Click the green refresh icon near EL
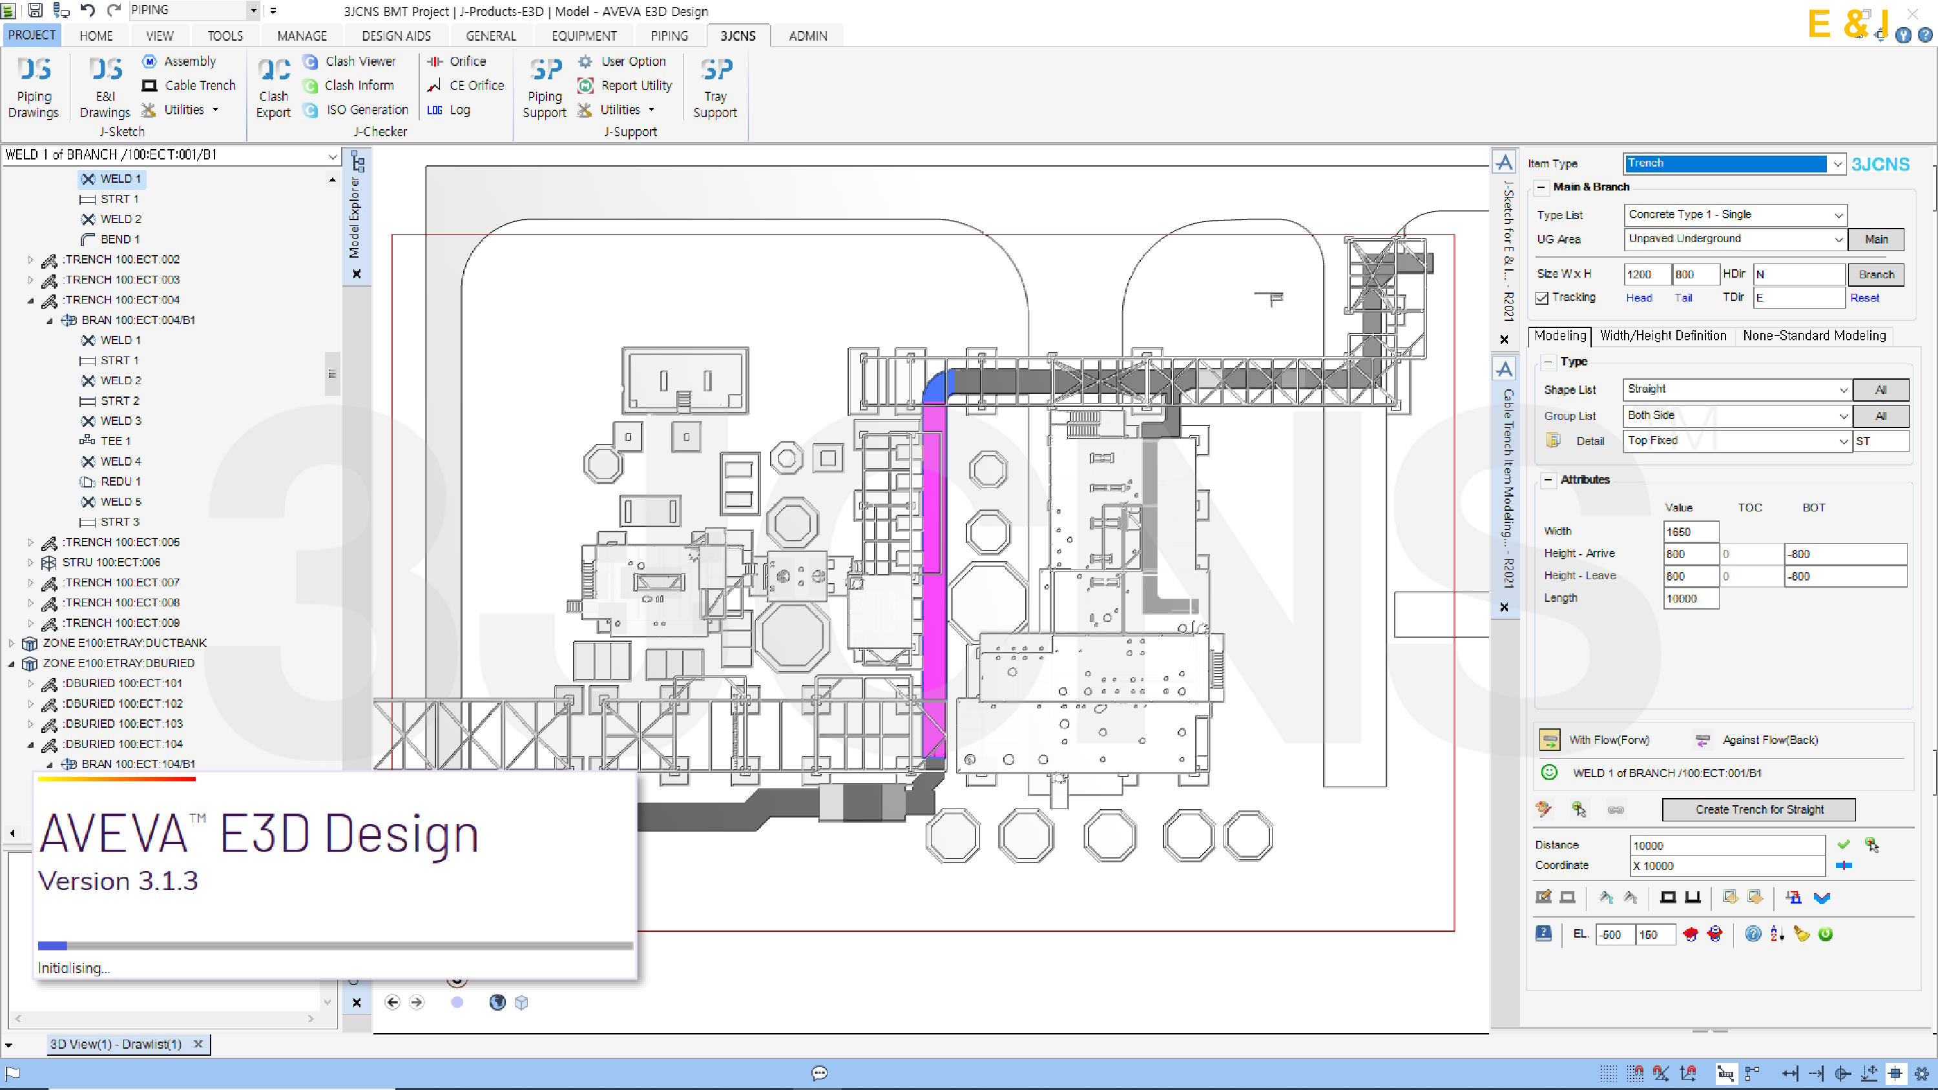 [x=1825, y=934]
